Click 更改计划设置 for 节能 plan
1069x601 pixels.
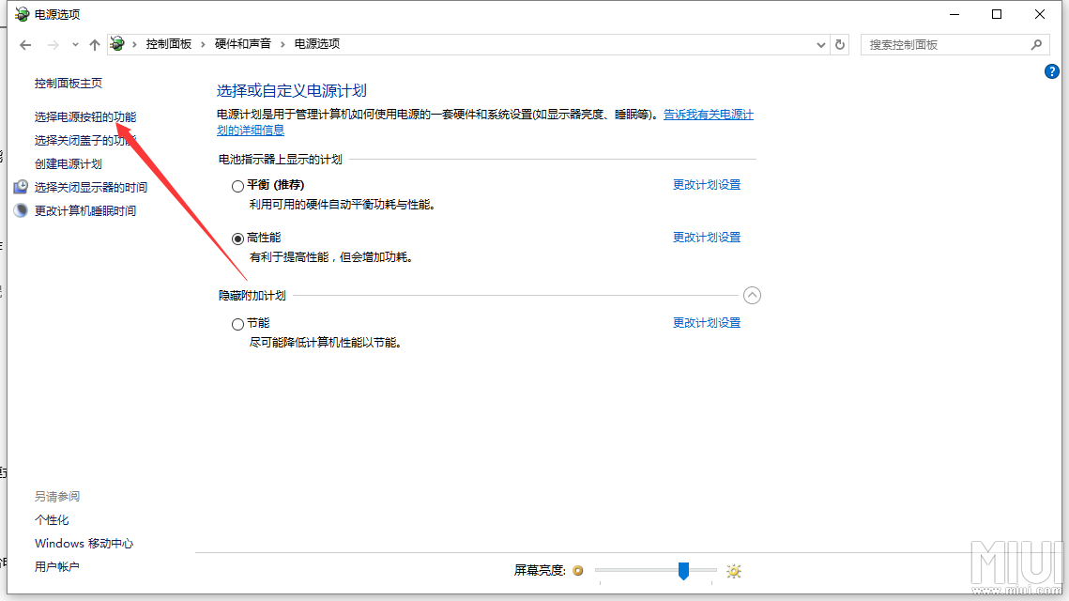(x=707, y=323)
